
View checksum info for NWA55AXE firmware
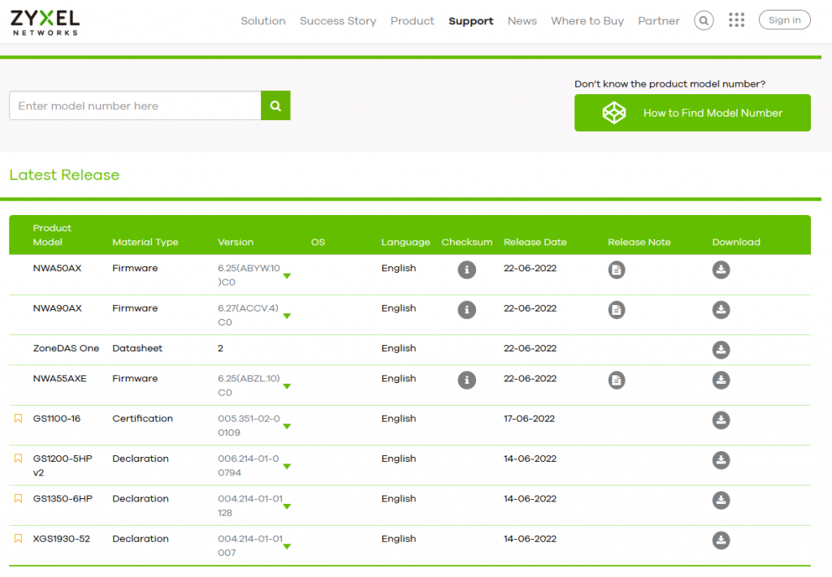[467, 380]
